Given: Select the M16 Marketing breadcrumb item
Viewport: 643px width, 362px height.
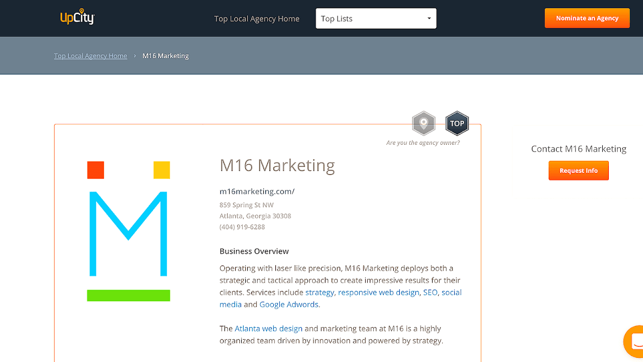Looking at the screenshot, I should (165, 55).
